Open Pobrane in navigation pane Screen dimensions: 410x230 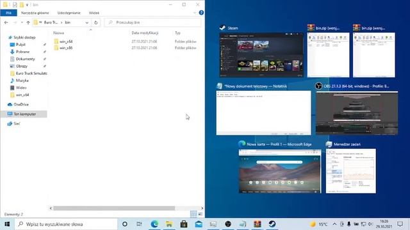coord(22,52)
